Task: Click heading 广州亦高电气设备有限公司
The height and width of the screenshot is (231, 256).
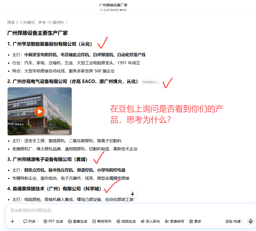Action: (72, 81)
